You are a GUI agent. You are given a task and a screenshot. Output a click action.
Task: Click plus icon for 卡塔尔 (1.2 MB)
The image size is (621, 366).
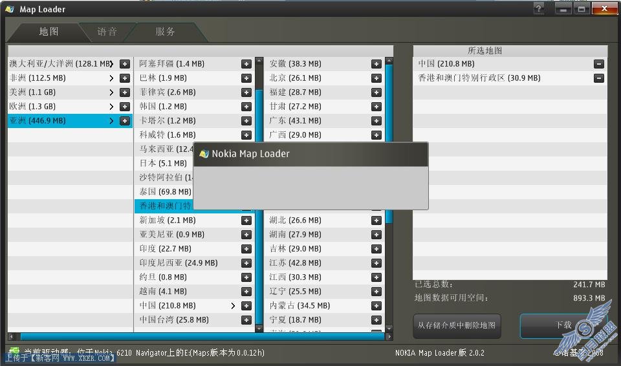[246, 121]
